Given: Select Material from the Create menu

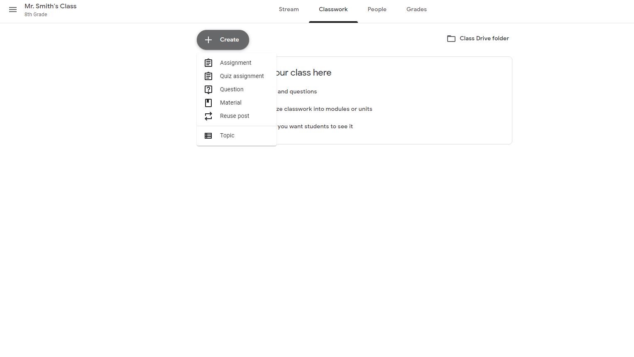Looking at the screenshot, I should 230,103.
